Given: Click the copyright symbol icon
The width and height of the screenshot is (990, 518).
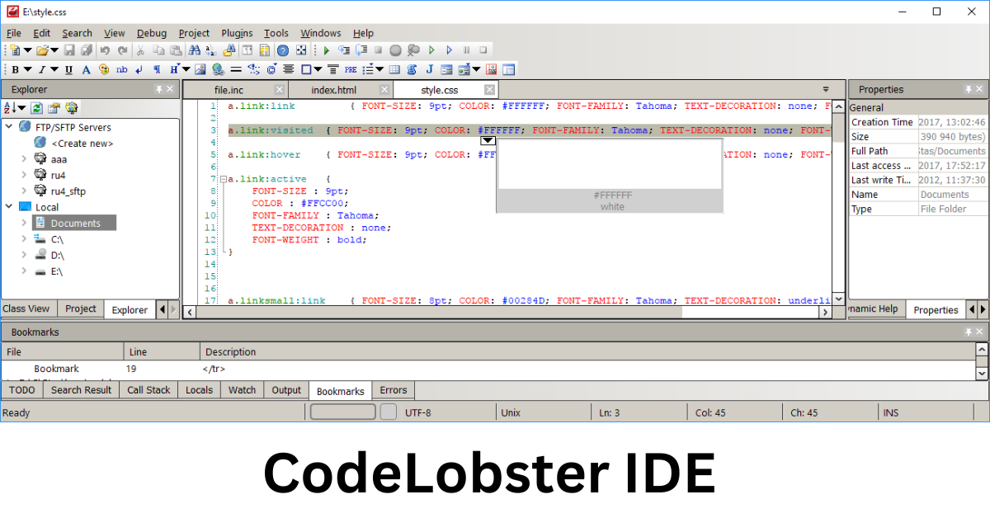Looking at the screenshot, I should [x=271, y=69].
